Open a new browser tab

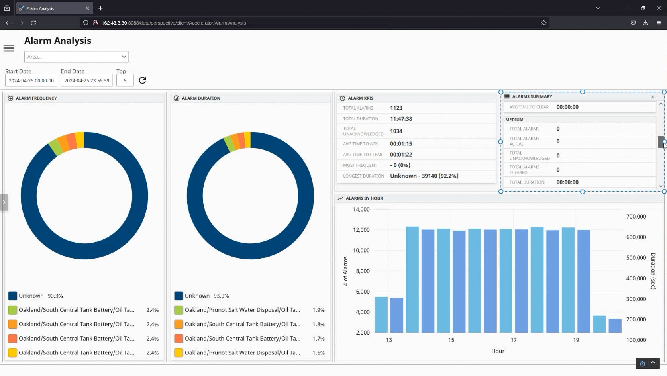click(x=100, y=8)
